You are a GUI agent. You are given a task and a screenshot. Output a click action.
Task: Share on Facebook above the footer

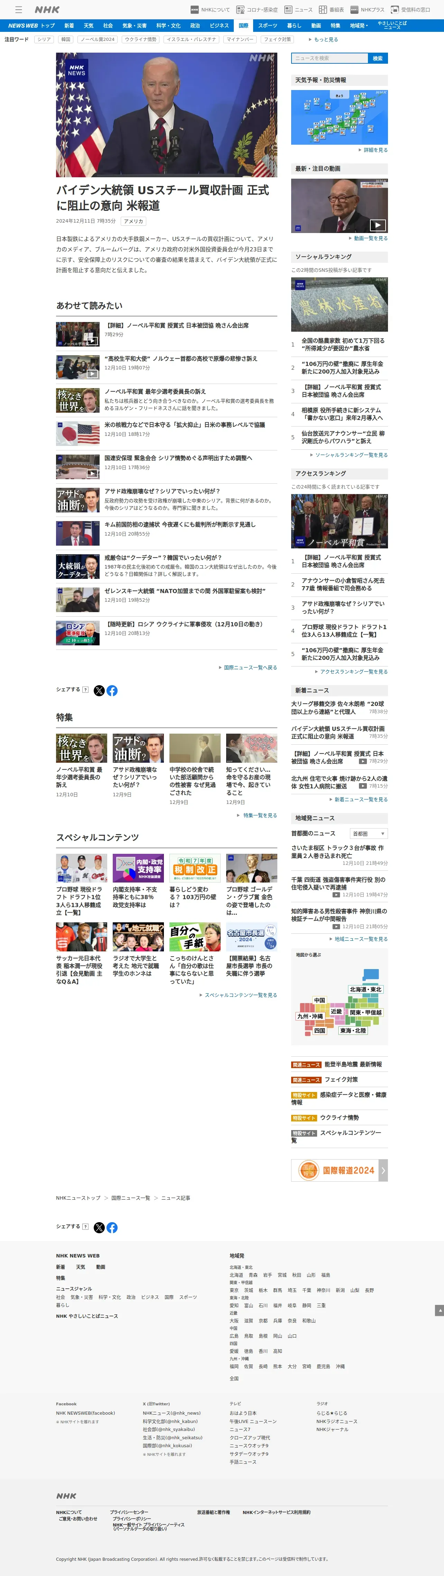112,1227
